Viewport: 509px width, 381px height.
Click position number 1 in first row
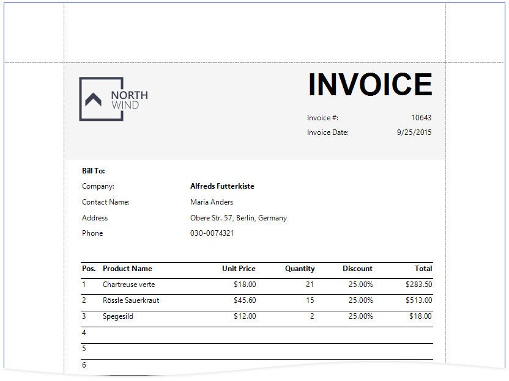(x=84, y=285)
